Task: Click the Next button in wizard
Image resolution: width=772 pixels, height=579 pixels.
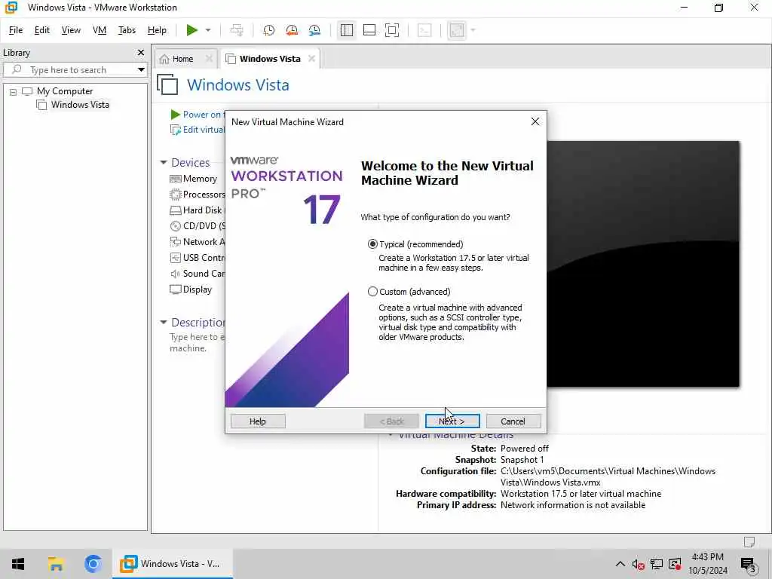Action: (452, 421)
